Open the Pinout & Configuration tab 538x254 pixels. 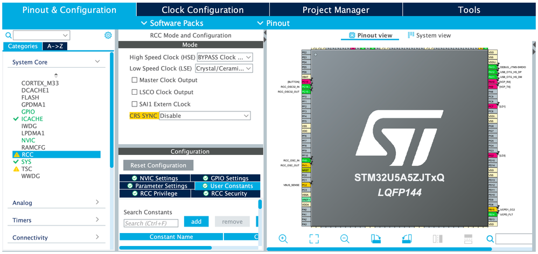tap(69, 10)
